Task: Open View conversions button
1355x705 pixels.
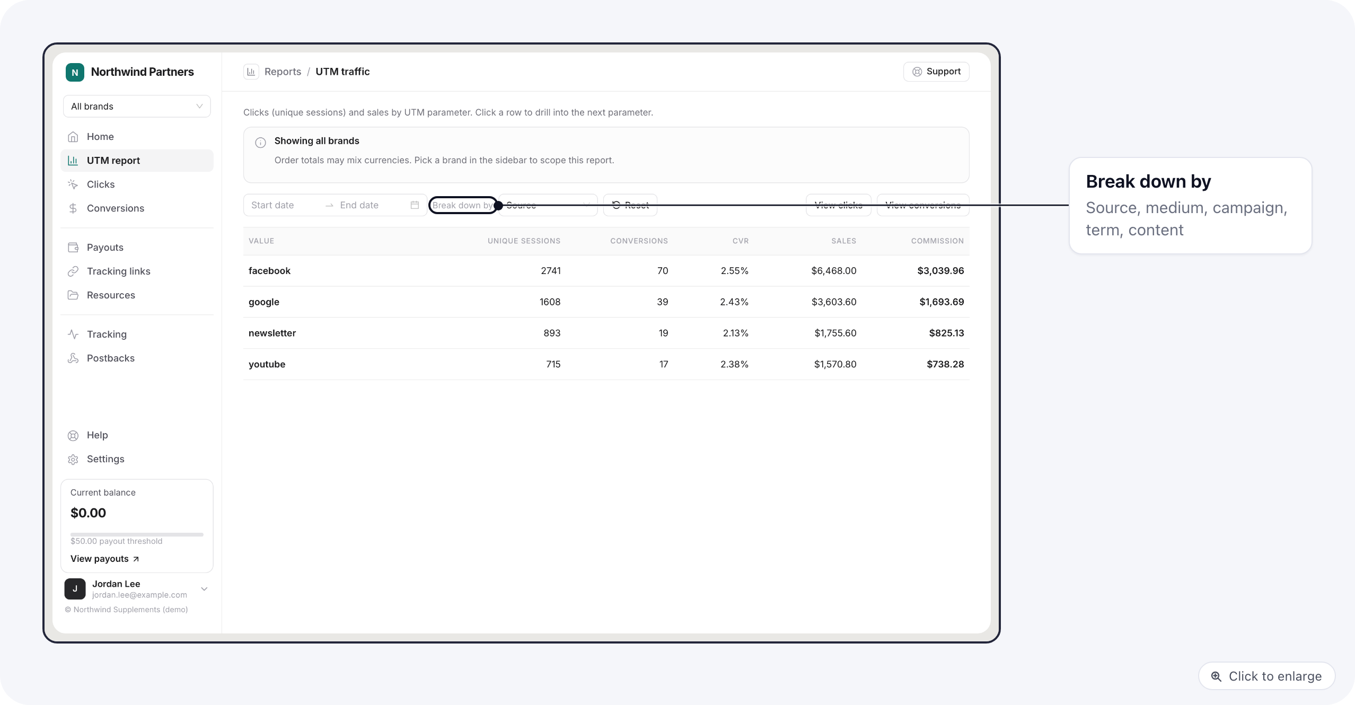Action: 923,205
